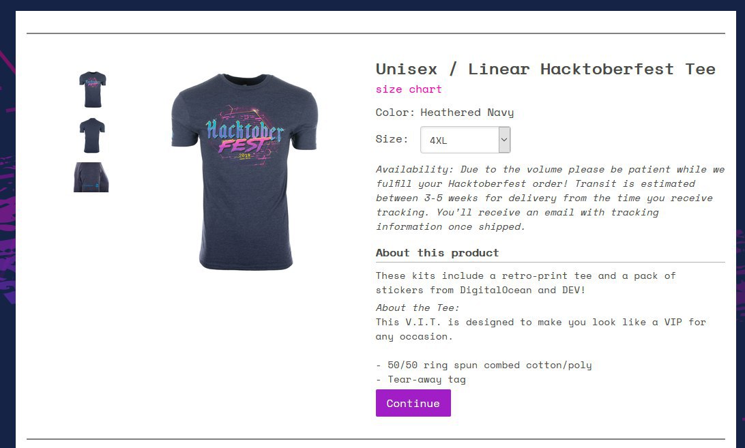This screenshot has width=745, height=448.
Task: Click the chevron arrow on the Size selector
Action: click(x=504, y=140)
